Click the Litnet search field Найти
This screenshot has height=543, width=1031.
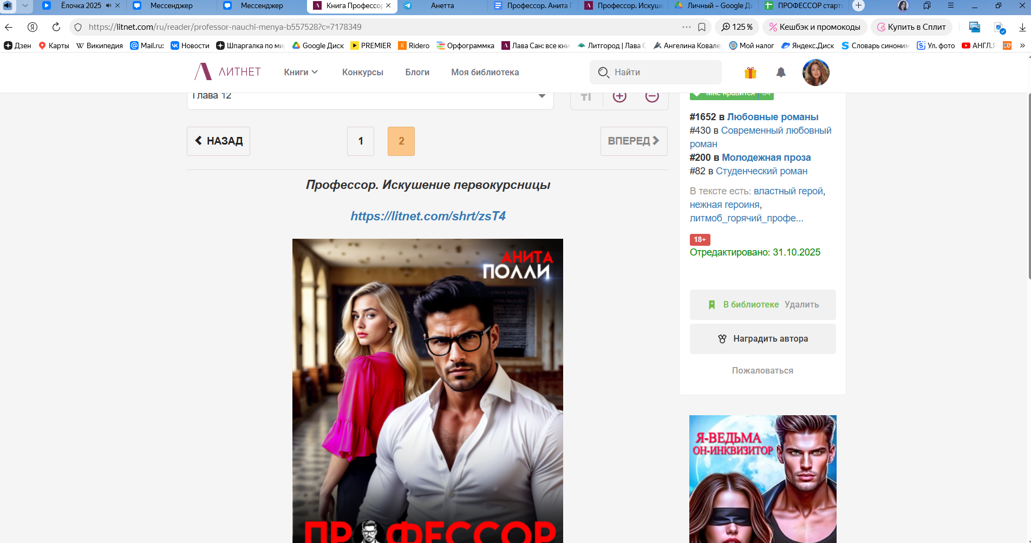tap(656, 73)
